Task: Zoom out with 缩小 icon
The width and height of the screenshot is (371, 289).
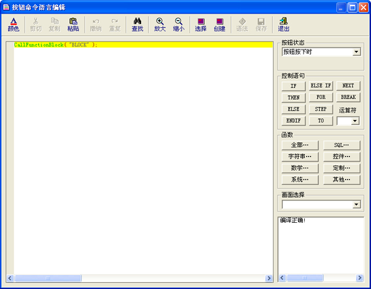Action: [179, 25]
